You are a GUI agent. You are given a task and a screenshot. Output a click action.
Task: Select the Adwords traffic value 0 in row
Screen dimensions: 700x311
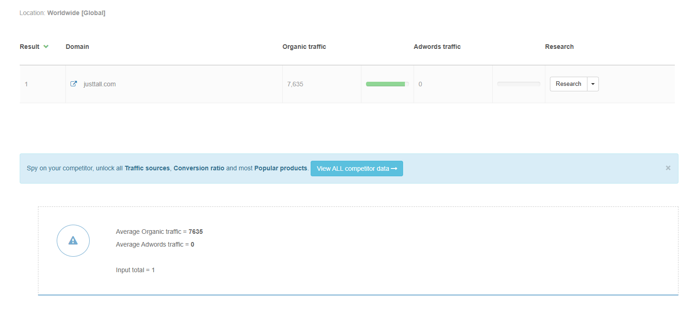click(x=420, y=84)
